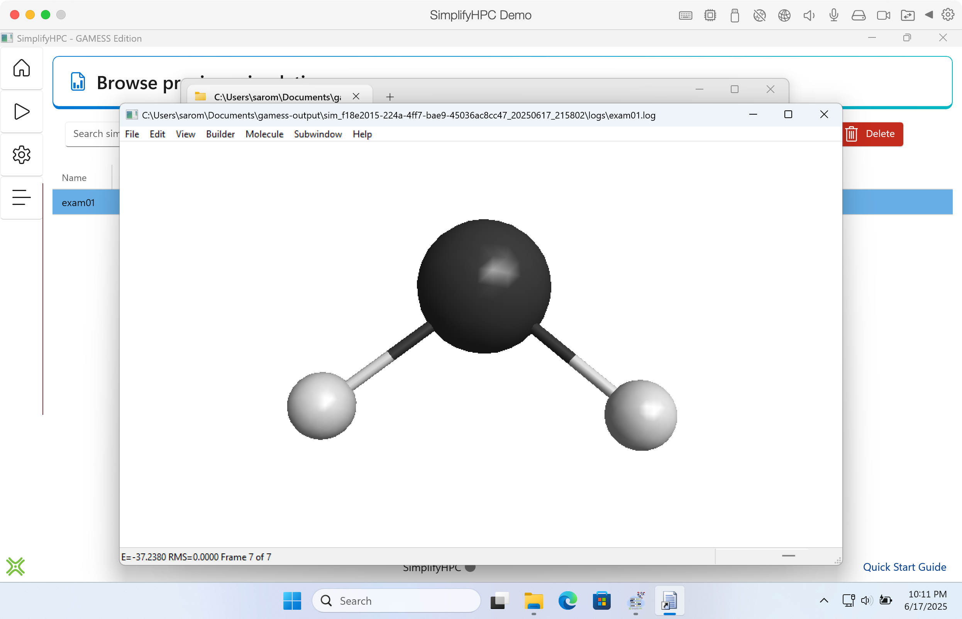
Task: Expand the hidden system tray icons chevron
Action: (823, 600)
